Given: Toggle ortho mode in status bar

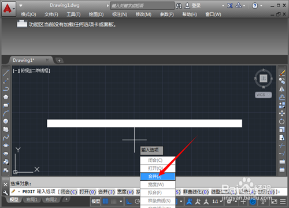Looking at the screenshot, I should pos(129,202).
